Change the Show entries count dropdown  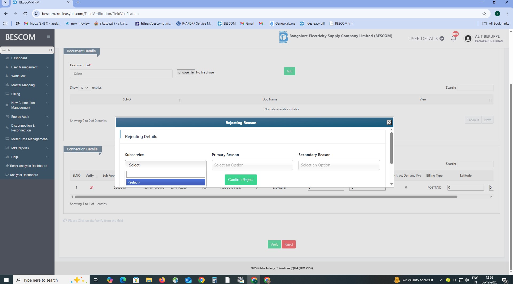pos(85,88)
